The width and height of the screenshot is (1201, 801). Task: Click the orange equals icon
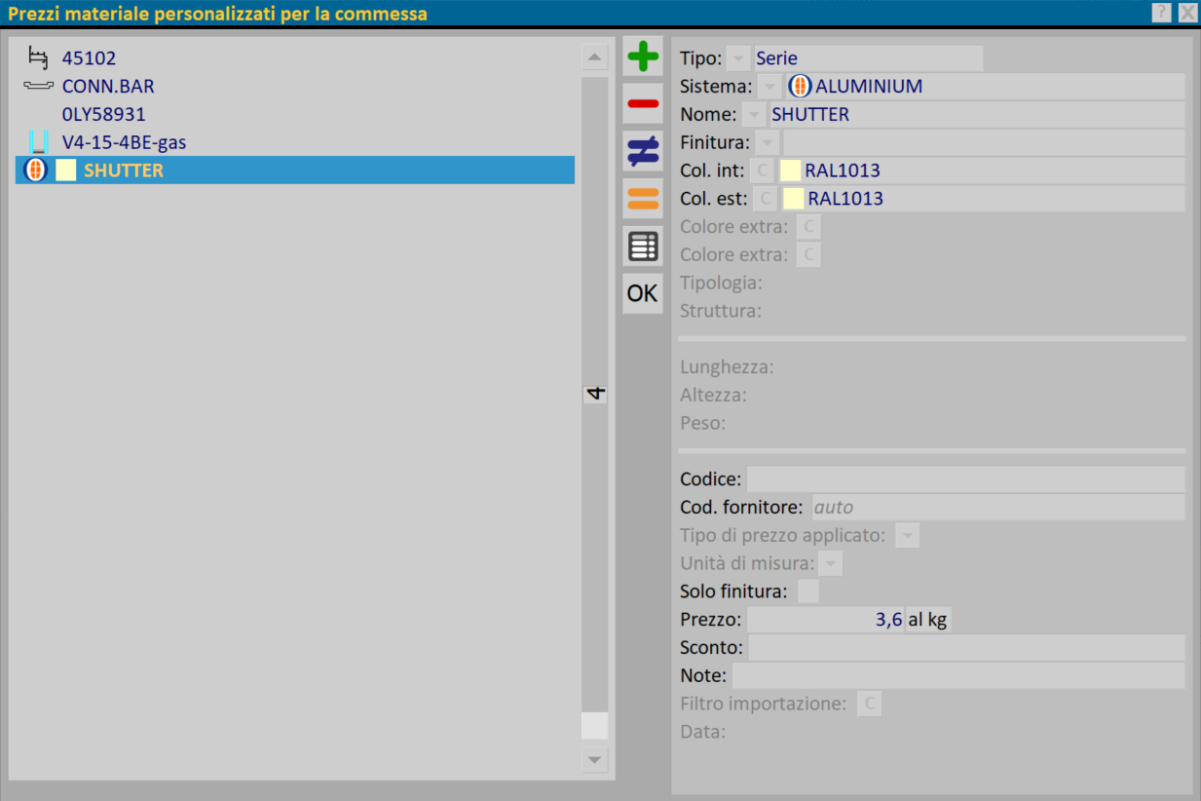[x=643, y=199]
